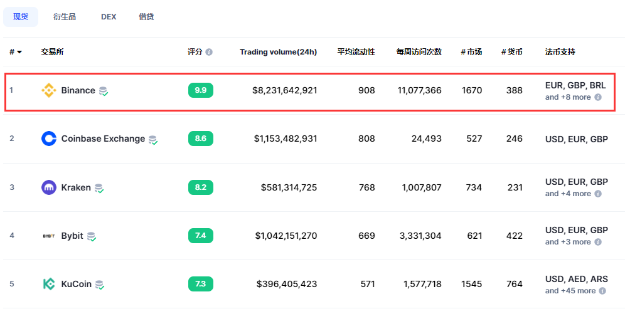Screen dimensions: 625x309
Task: Click Coinbase's 8.6 score badge
Action: point(201,139)
